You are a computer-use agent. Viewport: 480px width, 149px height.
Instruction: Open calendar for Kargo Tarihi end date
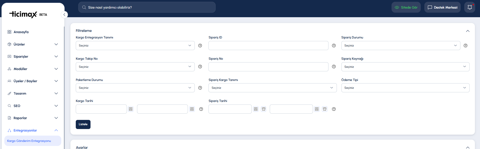click(x=192, y=109)
